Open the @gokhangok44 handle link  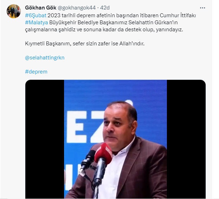click(76, 8)
